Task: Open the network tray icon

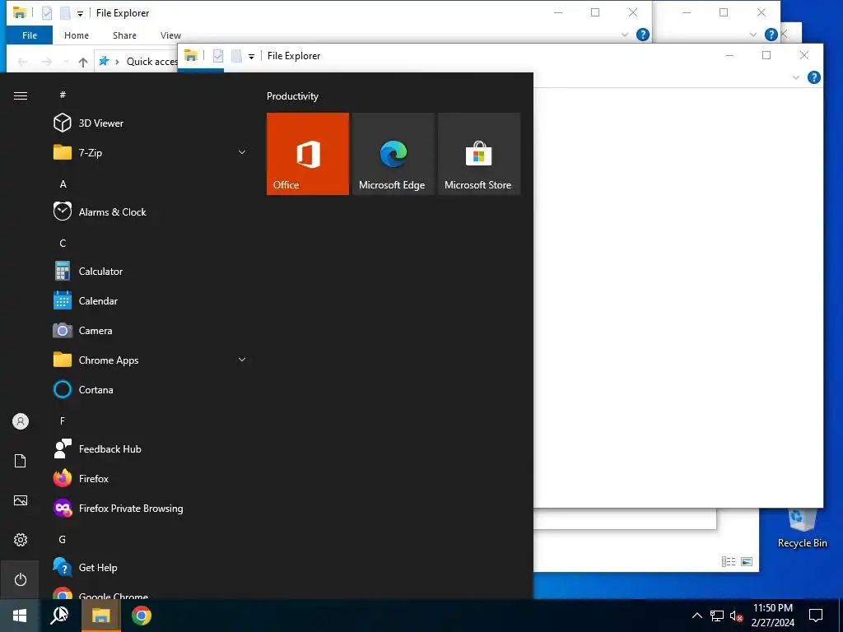Action: pos(717,616)
